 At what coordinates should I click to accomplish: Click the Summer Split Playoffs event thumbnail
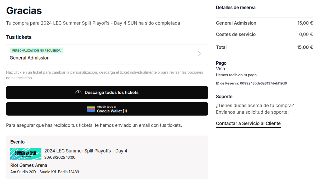pos(26,154)
